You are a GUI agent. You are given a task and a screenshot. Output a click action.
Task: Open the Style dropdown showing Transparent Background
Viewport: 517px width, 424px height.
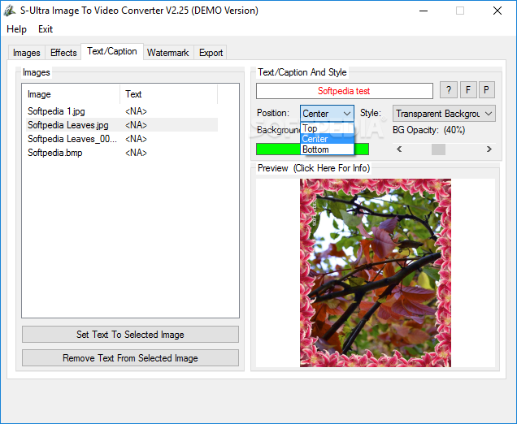[444, 114]
